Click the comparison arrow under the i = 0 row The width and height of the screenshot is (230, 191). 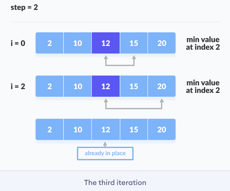point(120,65)
